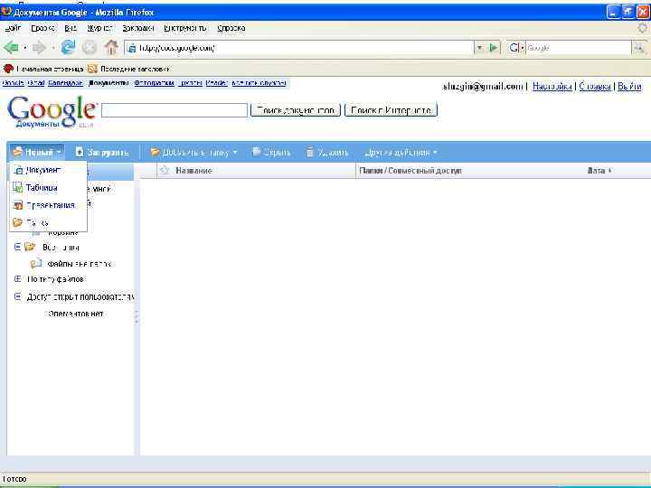
Task: Choose Таблица from the Новый menu
Action: coord(48,188)
